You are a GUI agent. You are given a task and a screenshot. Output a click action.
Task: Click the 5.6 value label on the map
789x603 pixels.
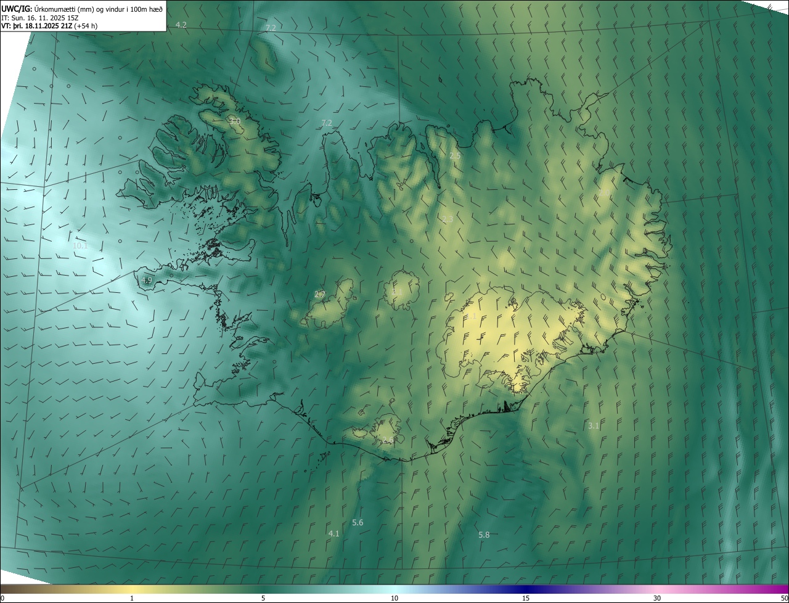[358, 523]
